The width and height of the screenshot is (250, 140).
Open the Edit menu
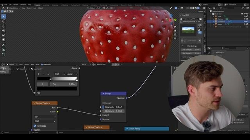point(10,5)
